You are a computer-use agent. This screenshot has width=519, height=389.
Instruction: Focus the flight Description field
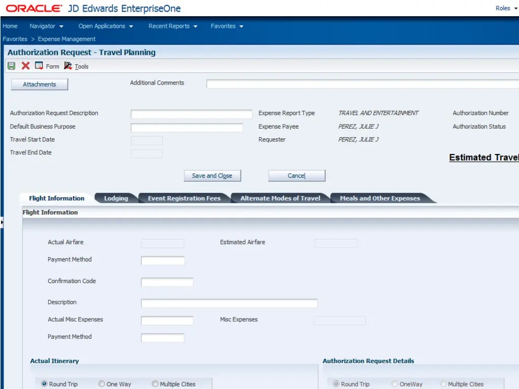(229, 303)
